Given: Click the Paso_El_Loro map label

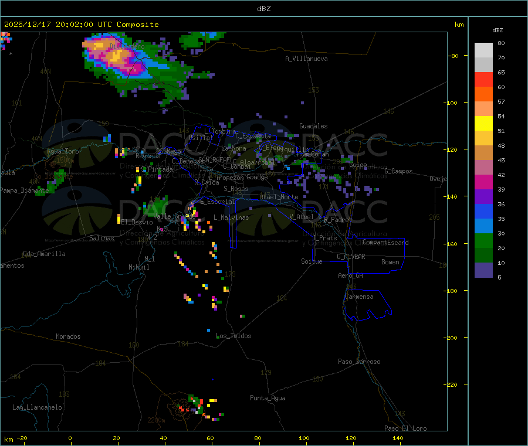Looking at the screenshot, I should [x=405, y=428].
